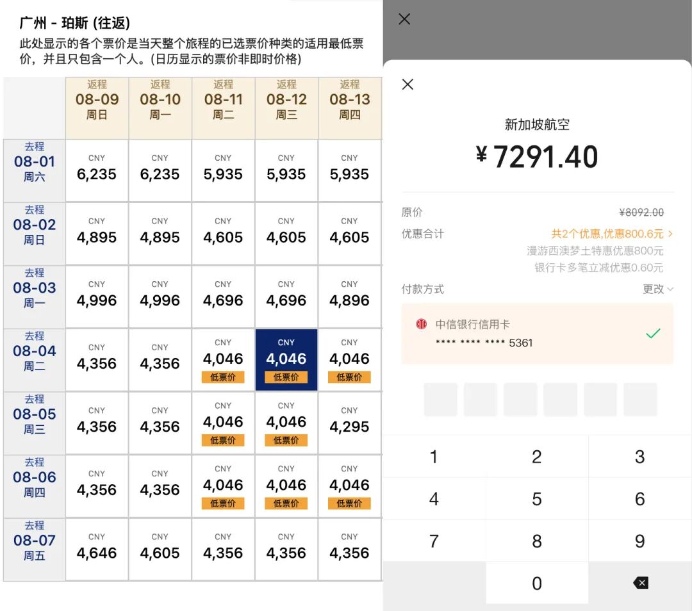This screenshot has height=611, width=692.
Task: Pick the 4,605 fare for 08-02 / 08-11
Action: pyautogui.click(x=224, y=234)
